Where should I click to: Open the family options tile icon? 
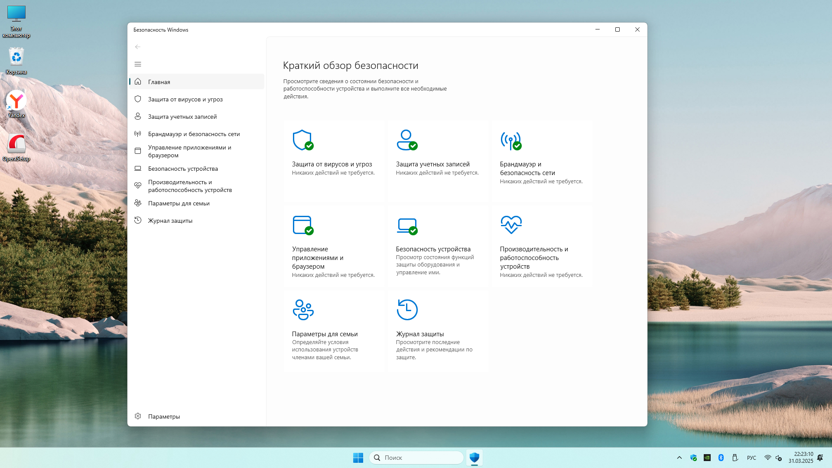(303, 309)
